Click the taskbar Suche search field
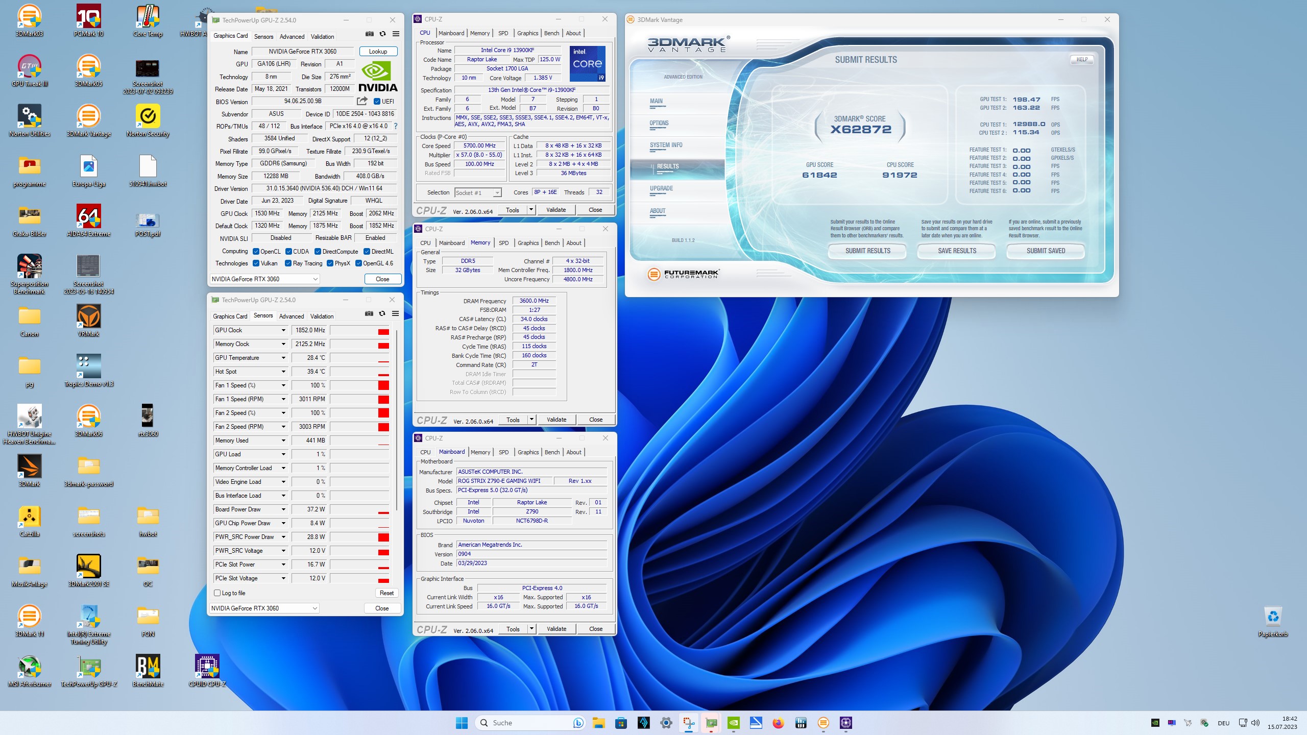This screenshot has height=735, width=1307. point(531,723)
